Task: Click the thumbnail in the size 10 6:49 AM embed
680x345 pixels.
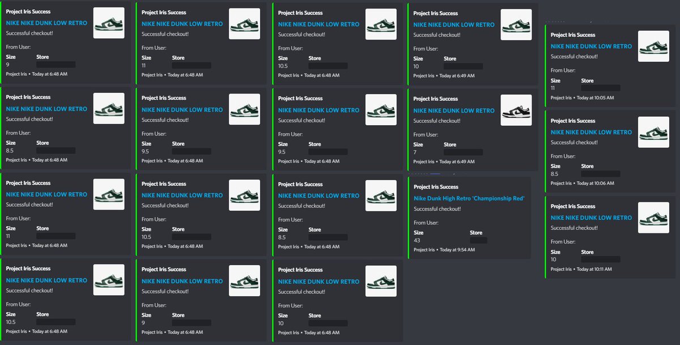Action: click(516, 25)
